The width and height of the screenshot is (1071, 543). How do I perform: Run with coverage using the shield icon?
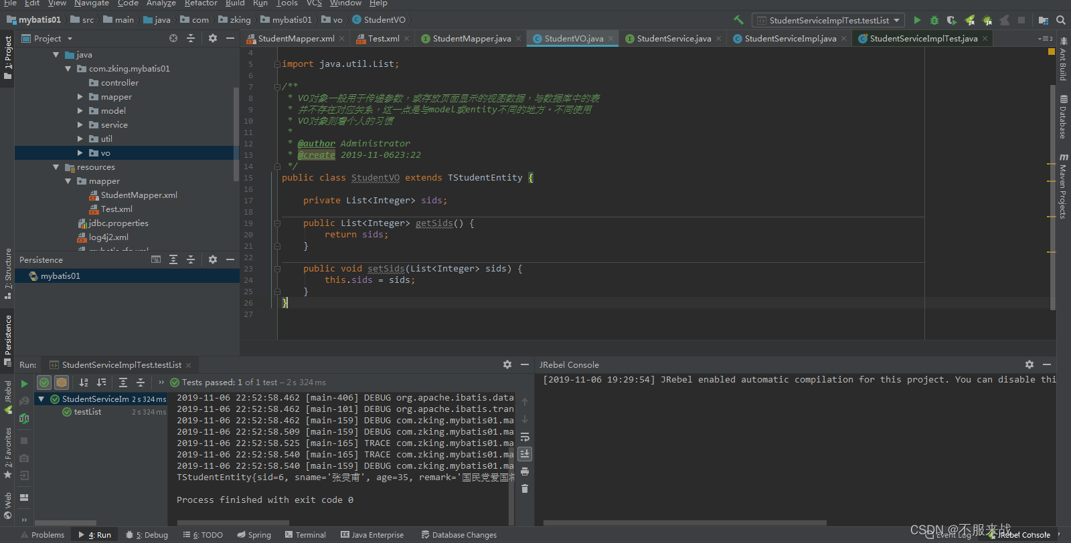point(952,20)
